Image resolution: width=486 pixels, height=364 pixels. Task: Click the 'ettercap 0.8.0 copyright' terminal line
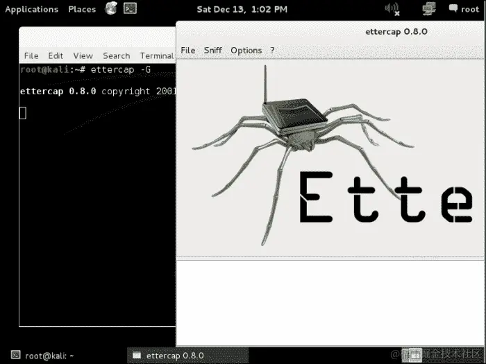click(x=98, y=92)
